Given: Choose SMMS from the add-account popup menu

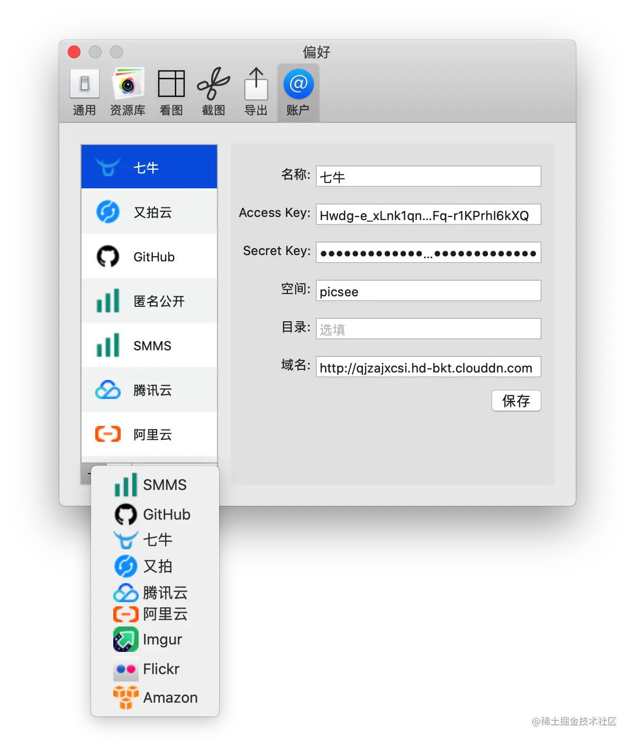Looking at the screenshot, I should (155, 485).
